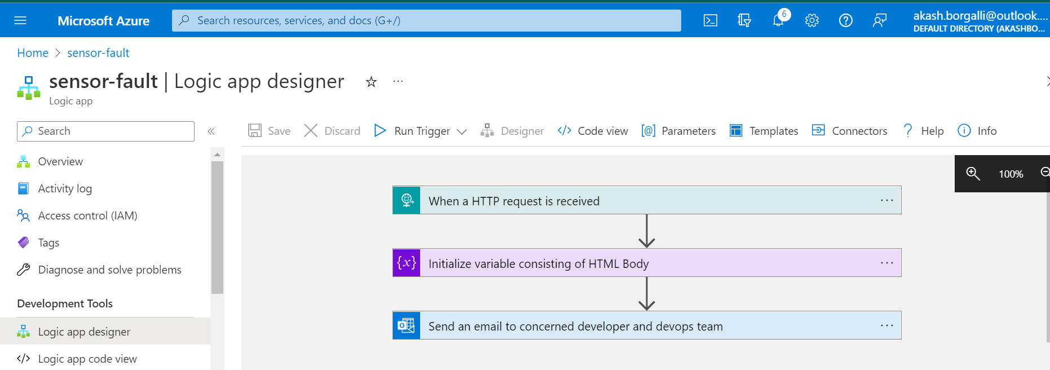Click the HTTP request trigger icon
Screen dimensions: 1050x370
(407, 200)
